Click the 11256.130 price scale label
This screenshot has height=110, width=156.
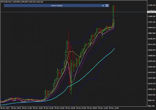pos(152,5)
